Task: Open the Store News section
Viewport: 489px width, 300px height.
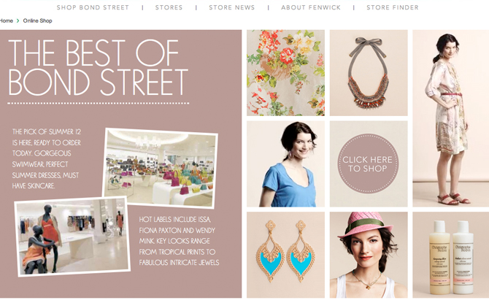Action: (x=231, y=7)
